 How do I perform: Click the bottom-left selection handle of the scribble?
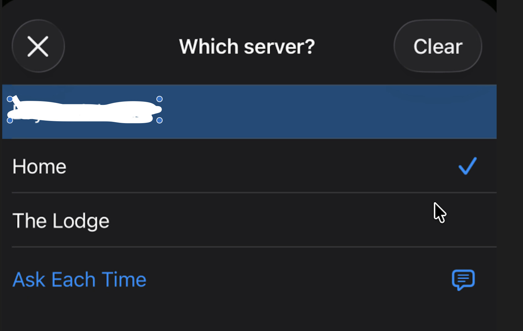10,120
